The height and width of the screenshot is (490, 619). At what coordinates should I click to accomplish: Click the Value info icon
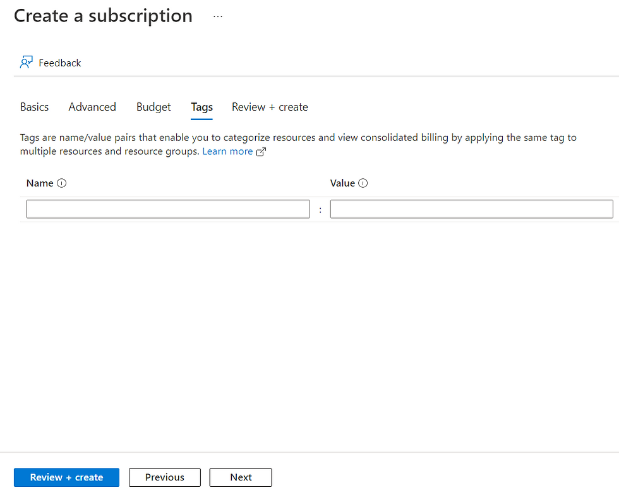pos(363,183)
